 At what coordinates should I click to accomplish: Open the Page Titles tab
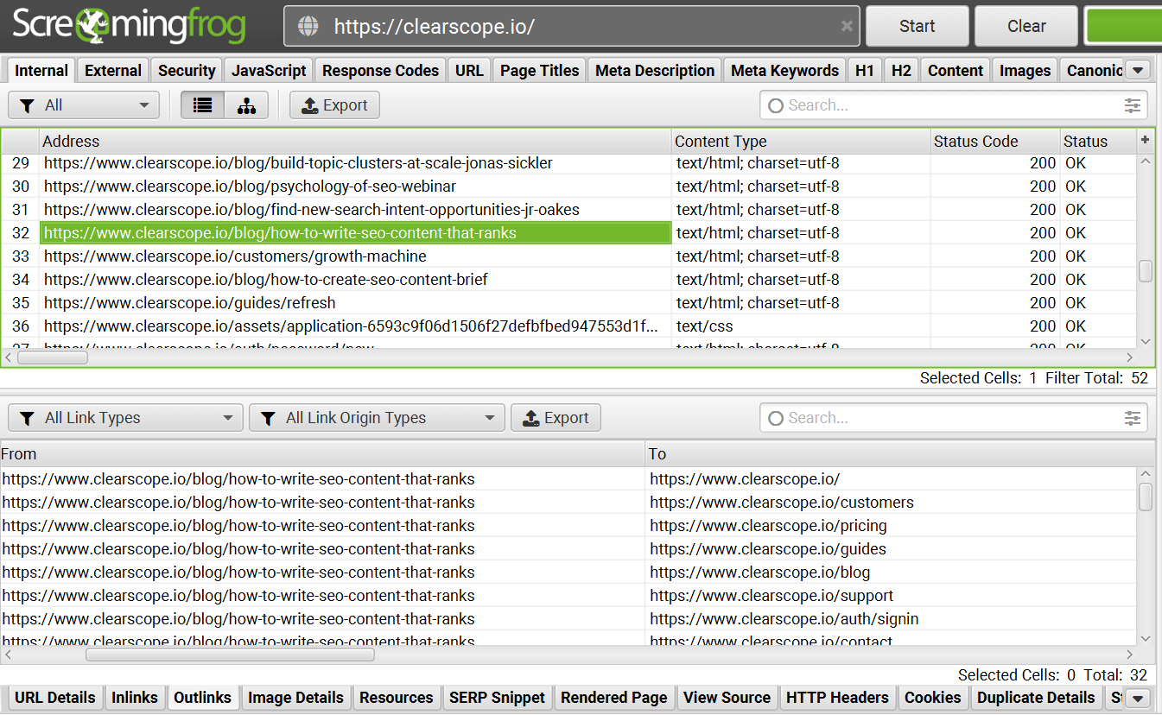(x=540, y=71)
